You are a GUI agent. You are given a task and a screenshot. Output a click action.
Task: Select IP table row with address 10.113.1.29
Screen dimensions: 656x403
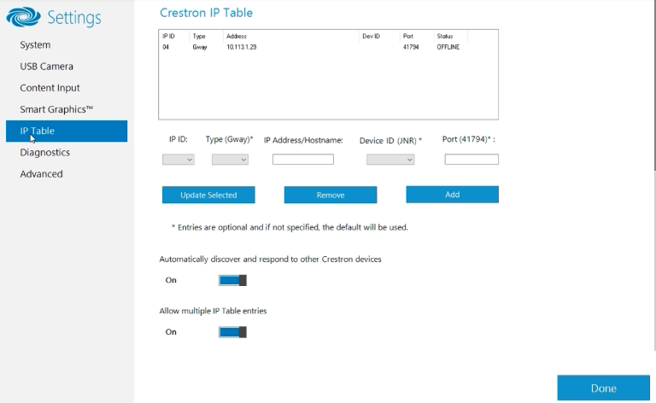(x=328, y=47)
